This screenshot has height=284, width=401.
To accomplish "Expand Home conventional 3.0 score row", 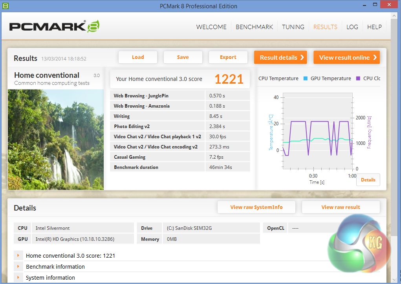I will 18,255.
